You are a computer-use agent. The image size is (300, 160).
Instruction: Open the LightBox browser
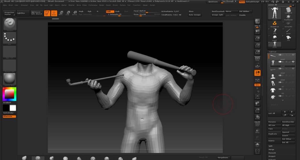click(23, 13)
